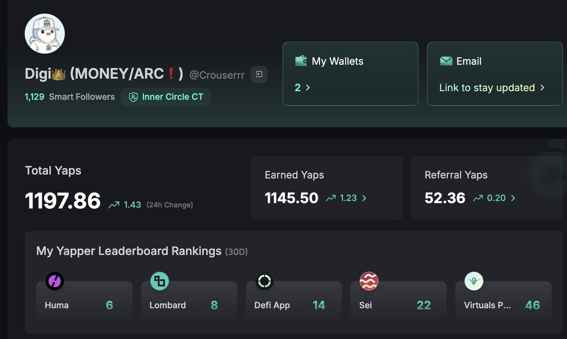Click the Defi App project logo

click(x=264, y=281)
